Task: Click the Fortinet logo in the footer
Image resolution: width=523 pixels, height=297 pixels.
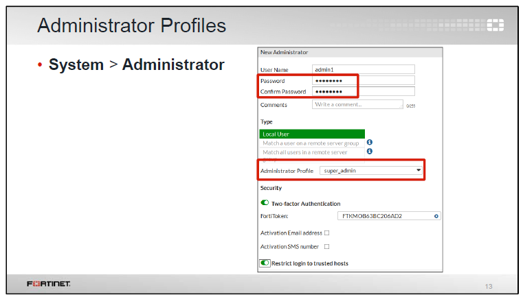Action: coord(48,283)
